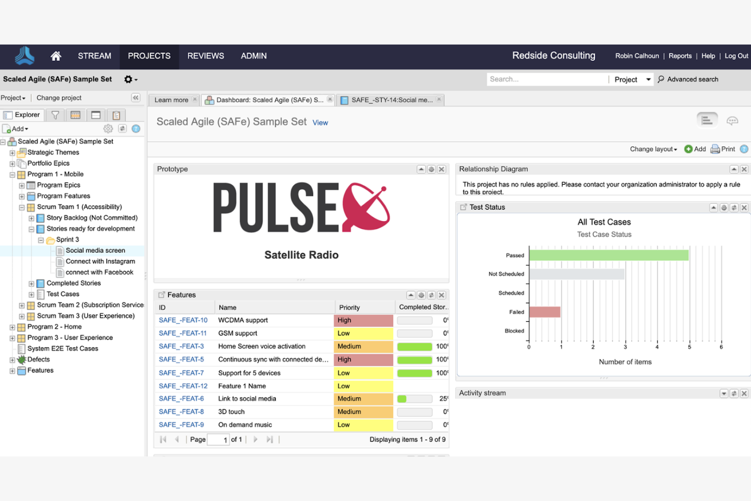
Task: Add a widget with the dashboard Add button
Action: click(695, 149)
